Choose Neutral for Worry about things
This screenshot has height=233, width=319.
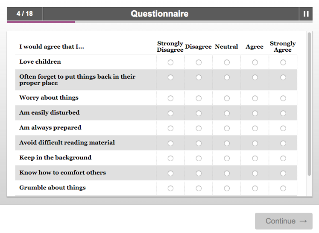point(227,98)
